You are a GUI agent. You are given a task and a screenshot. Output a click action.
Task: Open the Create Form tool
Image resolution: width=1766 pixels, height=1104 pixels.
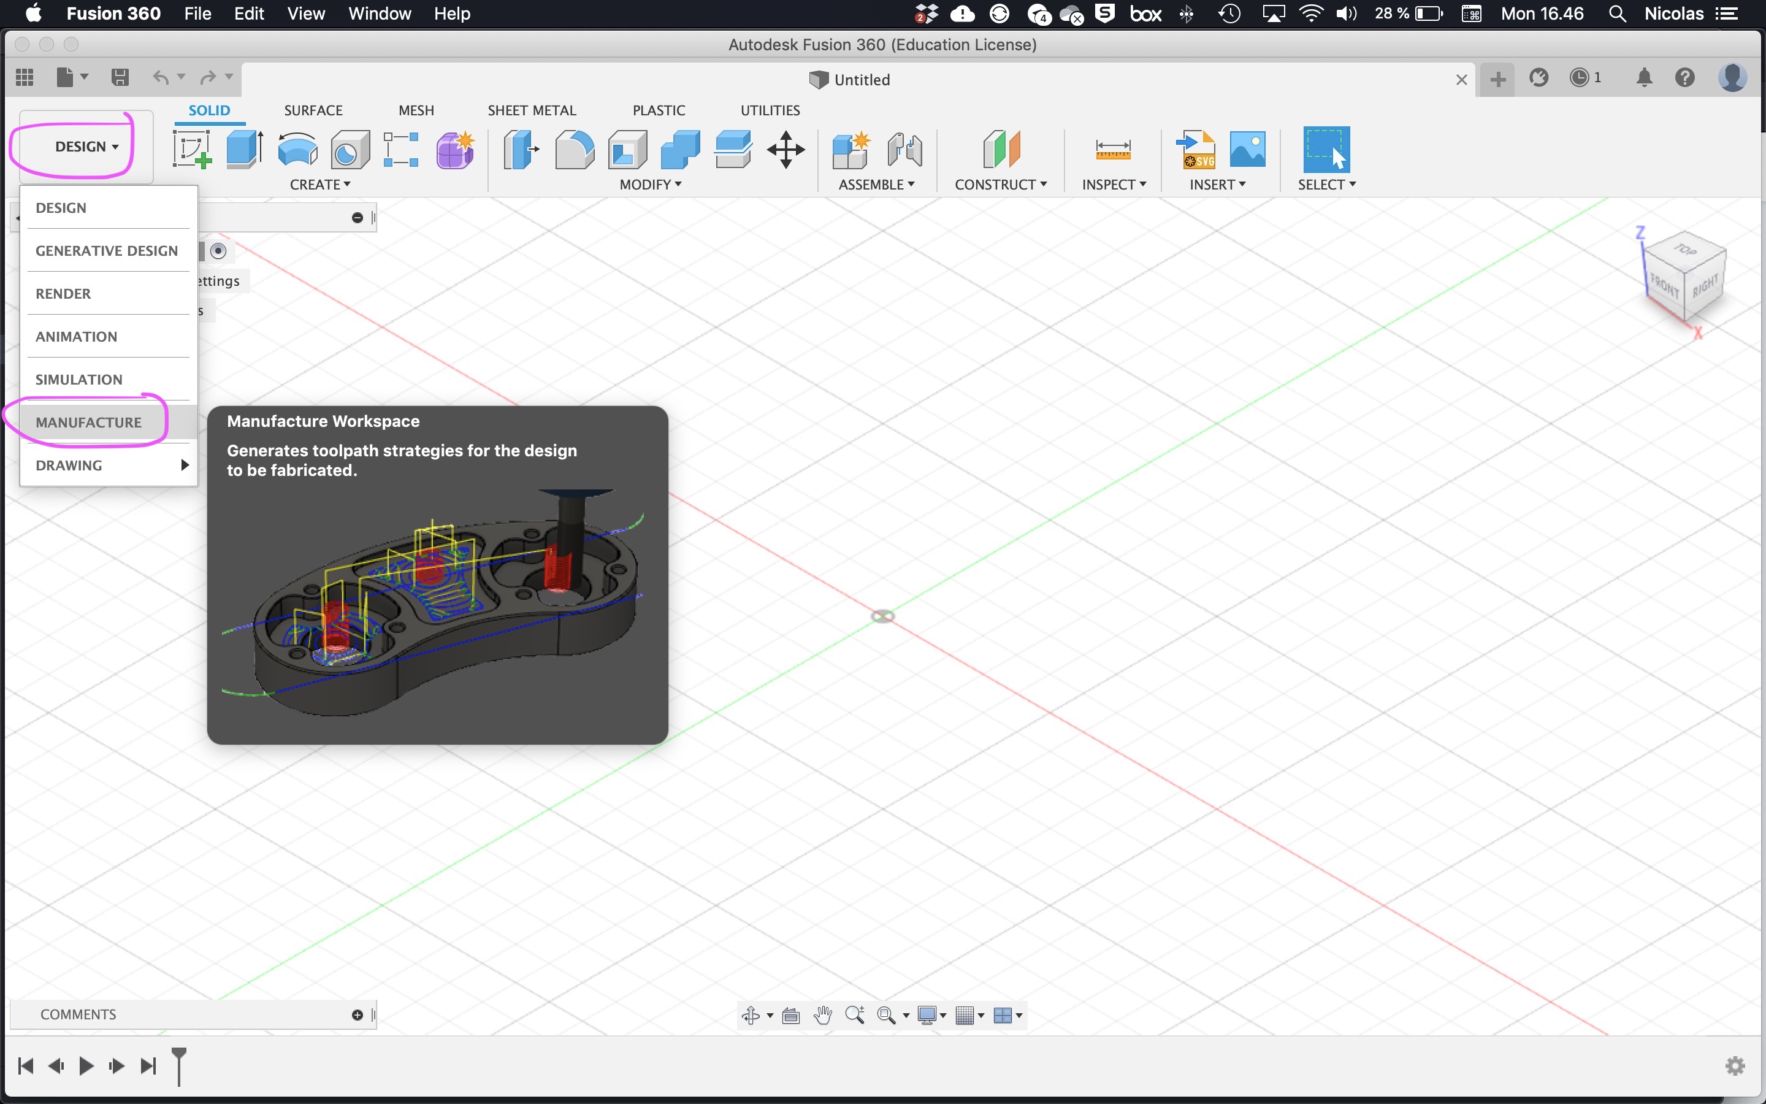pyautogui.click(x=456, y=150)
